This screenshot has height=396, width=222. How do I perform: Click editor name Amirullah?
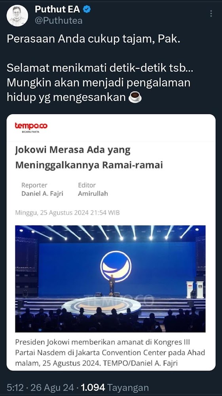pyautogui.click(x=93, y=194)
